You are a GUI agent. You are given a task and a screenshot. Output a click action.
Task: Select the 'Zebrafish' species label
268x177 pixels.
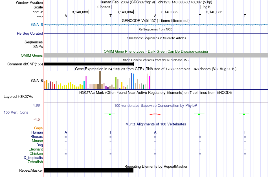tap(35, 162)
